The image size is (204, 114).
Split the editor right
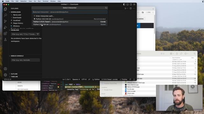(x=131, y=9)
